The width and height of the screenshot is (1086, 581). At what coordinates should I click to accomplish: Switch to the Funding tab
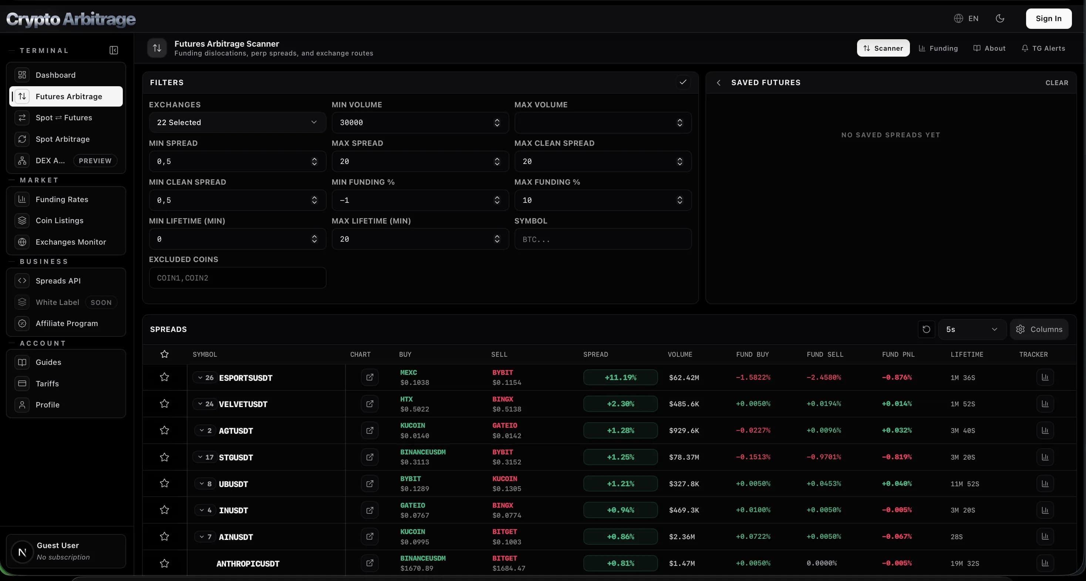(x=938, y=48)
